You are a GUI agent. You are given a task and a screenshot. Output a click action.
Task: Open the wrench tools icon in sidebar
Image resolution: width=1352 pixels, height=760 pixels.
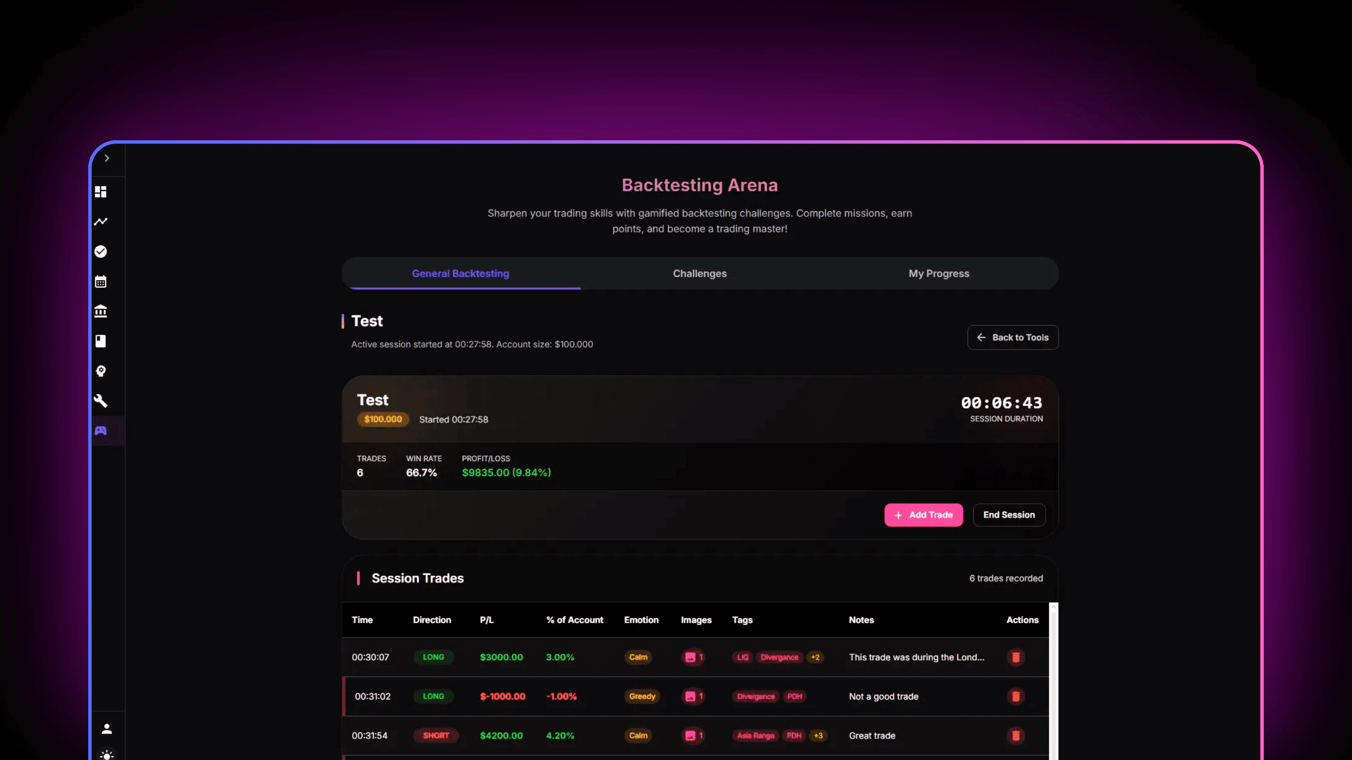point(101,401)
